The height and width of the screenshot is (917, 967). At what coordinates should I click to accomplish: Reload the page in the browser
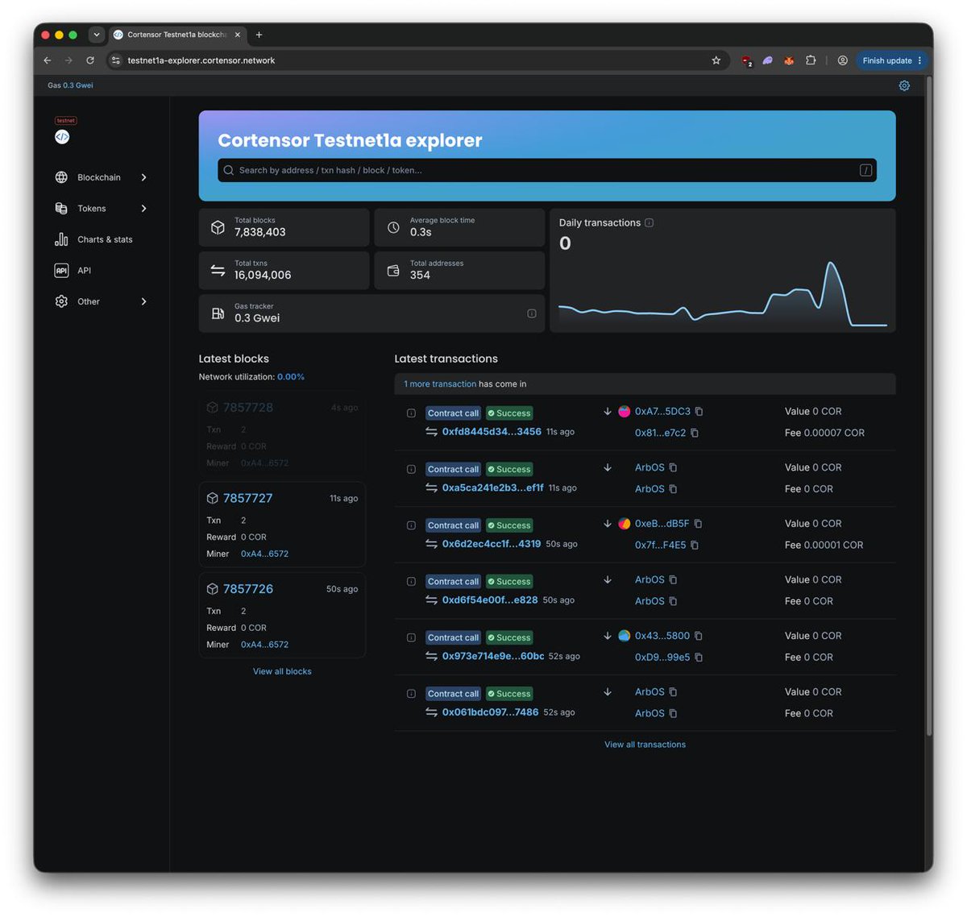pos(90,60)
